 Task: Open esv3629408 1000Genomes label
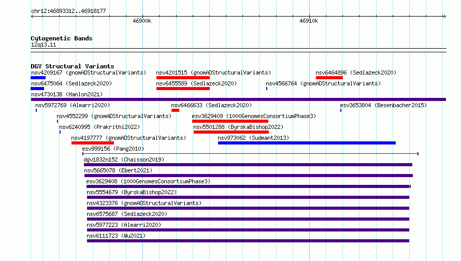(148, 181)
